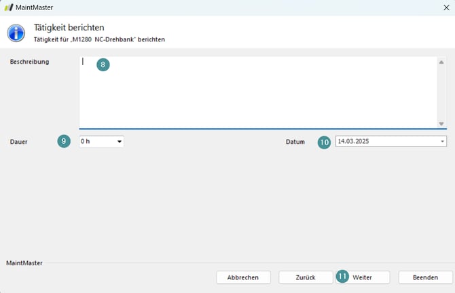Screen dimensions: 455x293
Task: Click the numbered marker 9 badge
Action: click(x=64, y=141)
